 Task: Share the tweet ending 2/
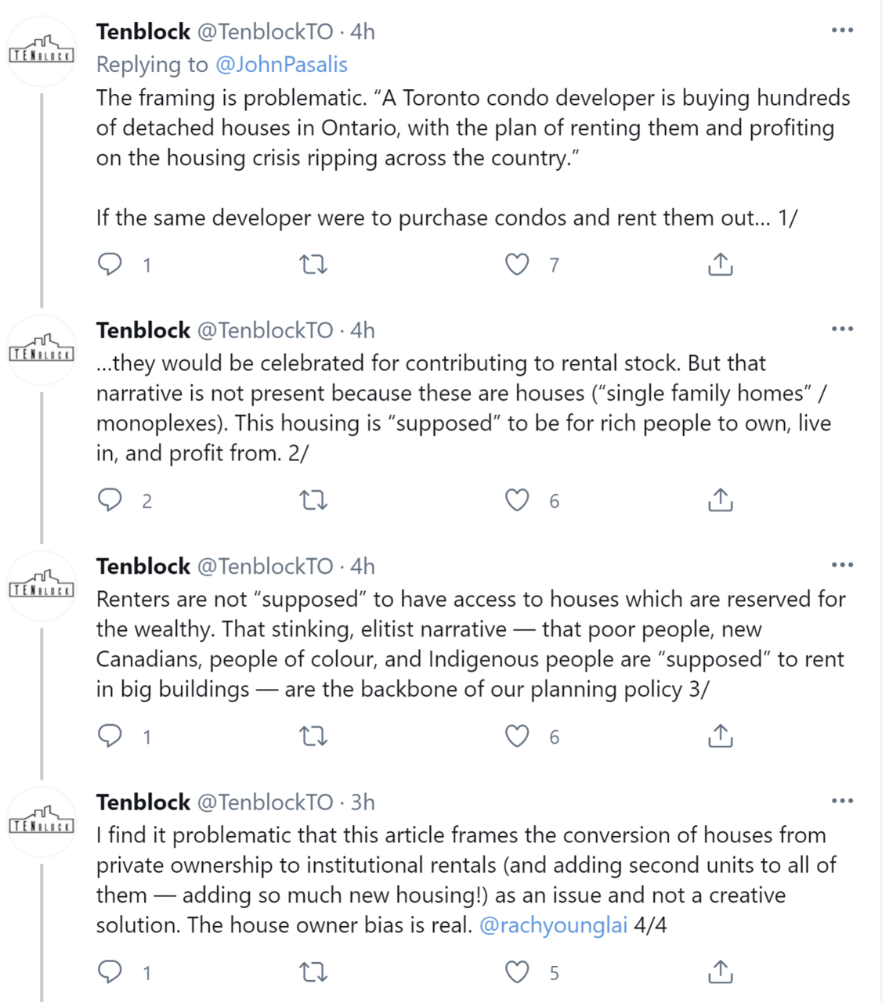click(720, 500)
